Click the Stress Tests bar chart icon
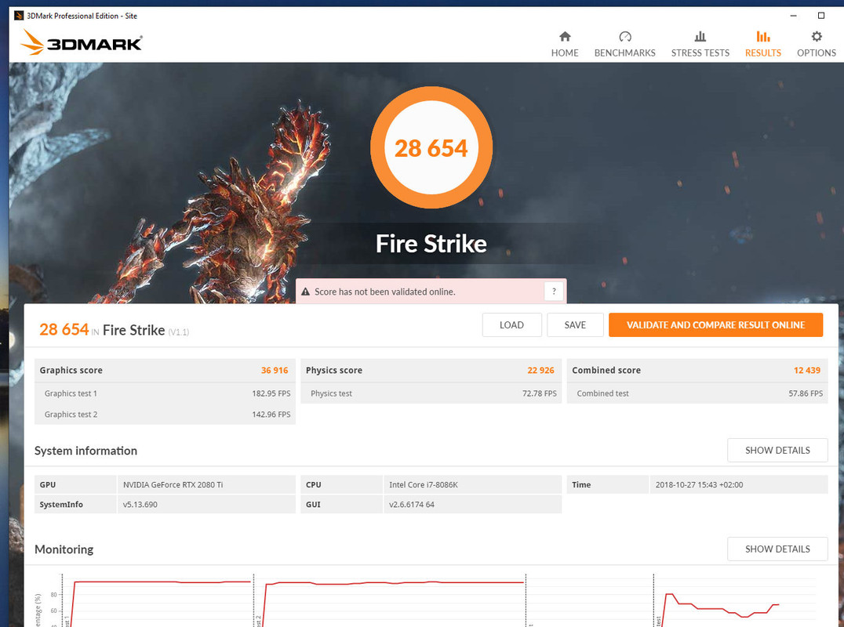The image size is (844, 627). tap(700, 37)
